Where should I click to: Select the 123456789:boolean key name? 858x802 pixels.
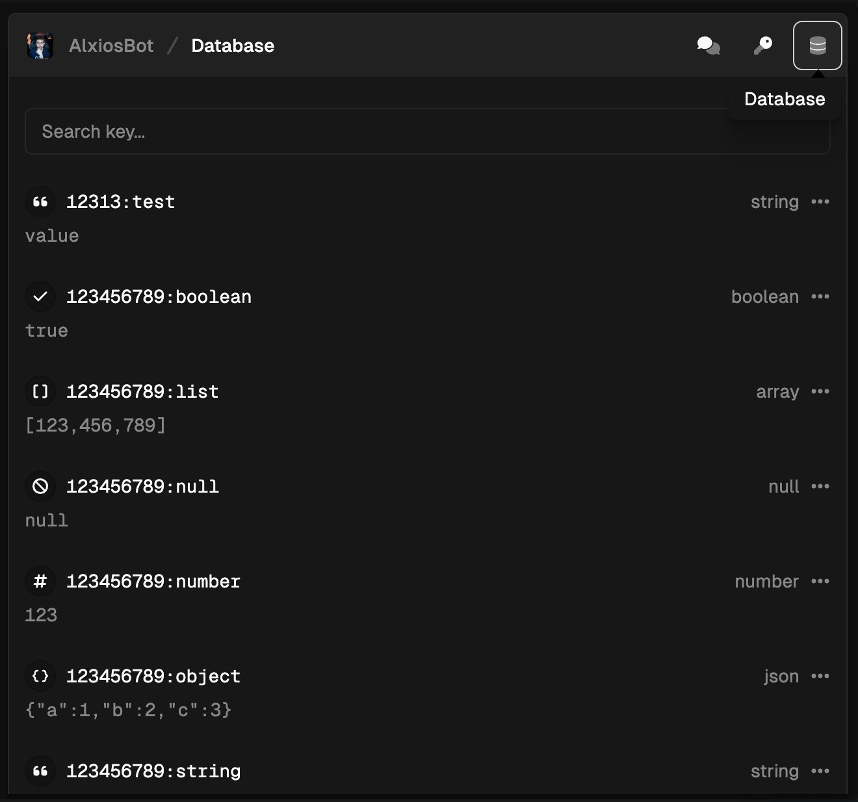159,296
